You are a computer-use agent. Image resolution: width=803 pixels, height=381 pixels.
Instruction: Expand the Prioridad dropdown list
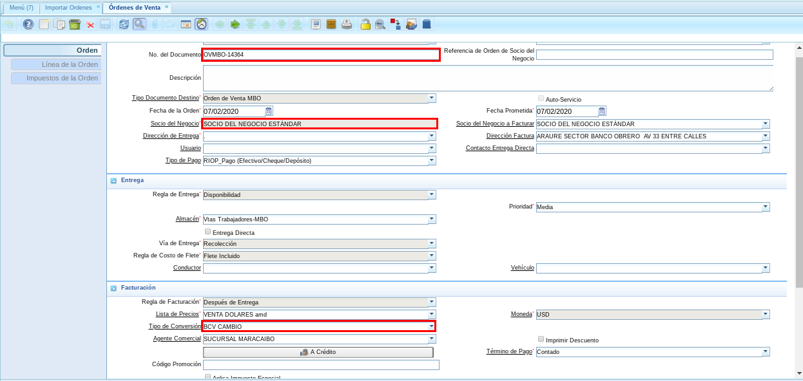[766, 207]
